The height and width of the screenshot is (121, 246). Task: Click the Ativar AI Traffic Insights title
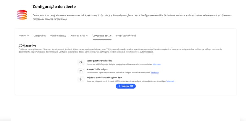click(x=97, y=69)
